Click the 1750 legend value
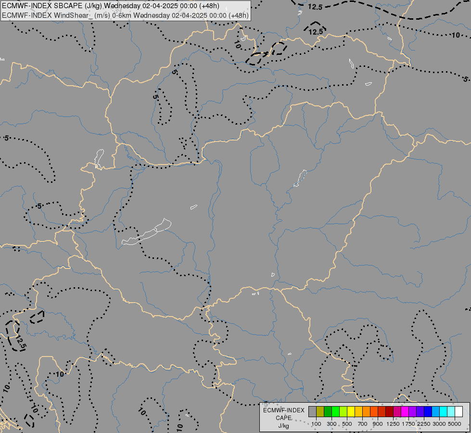Image resolution: width=471 pixels, height=433 pixels. pos(408,424)
